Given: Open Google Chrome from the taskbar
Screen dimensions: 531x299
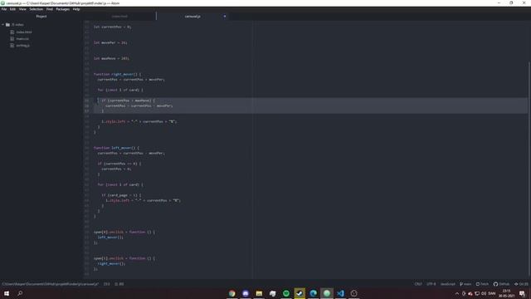Looking at the screenshot, I should click(x=232, y=293).
